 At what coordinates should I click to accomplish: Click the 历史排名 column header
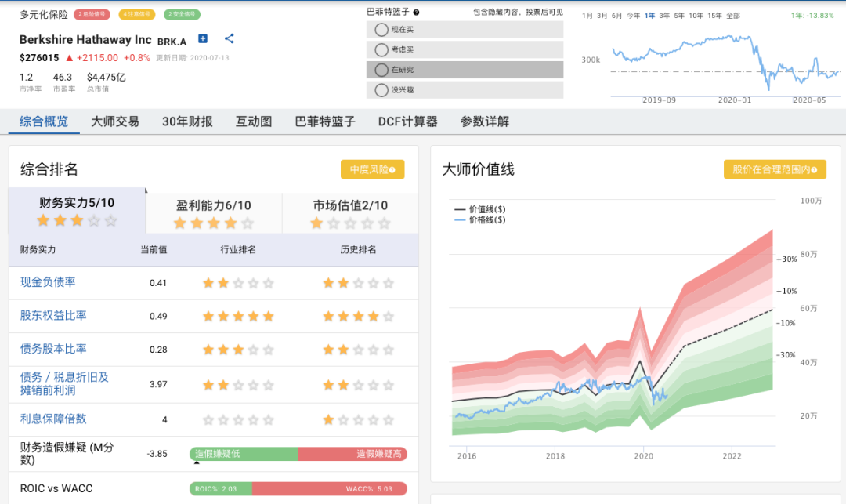click(x=358, y=249)
